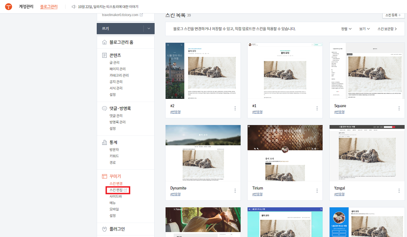Open 사이드바 menu item

(x=115, y=196)
